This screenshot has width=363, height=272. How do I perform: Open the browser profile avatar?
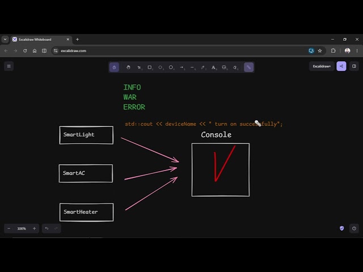(347, 50)
